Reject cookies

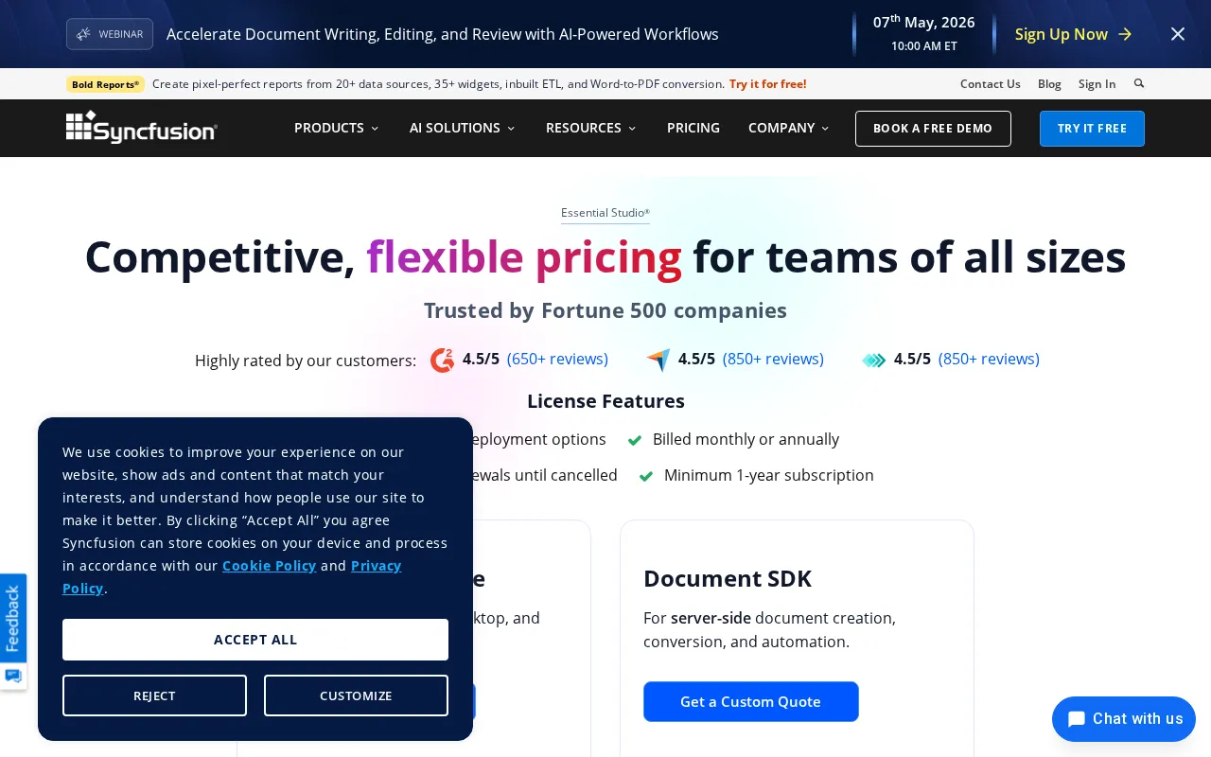(x=154, y=695)
